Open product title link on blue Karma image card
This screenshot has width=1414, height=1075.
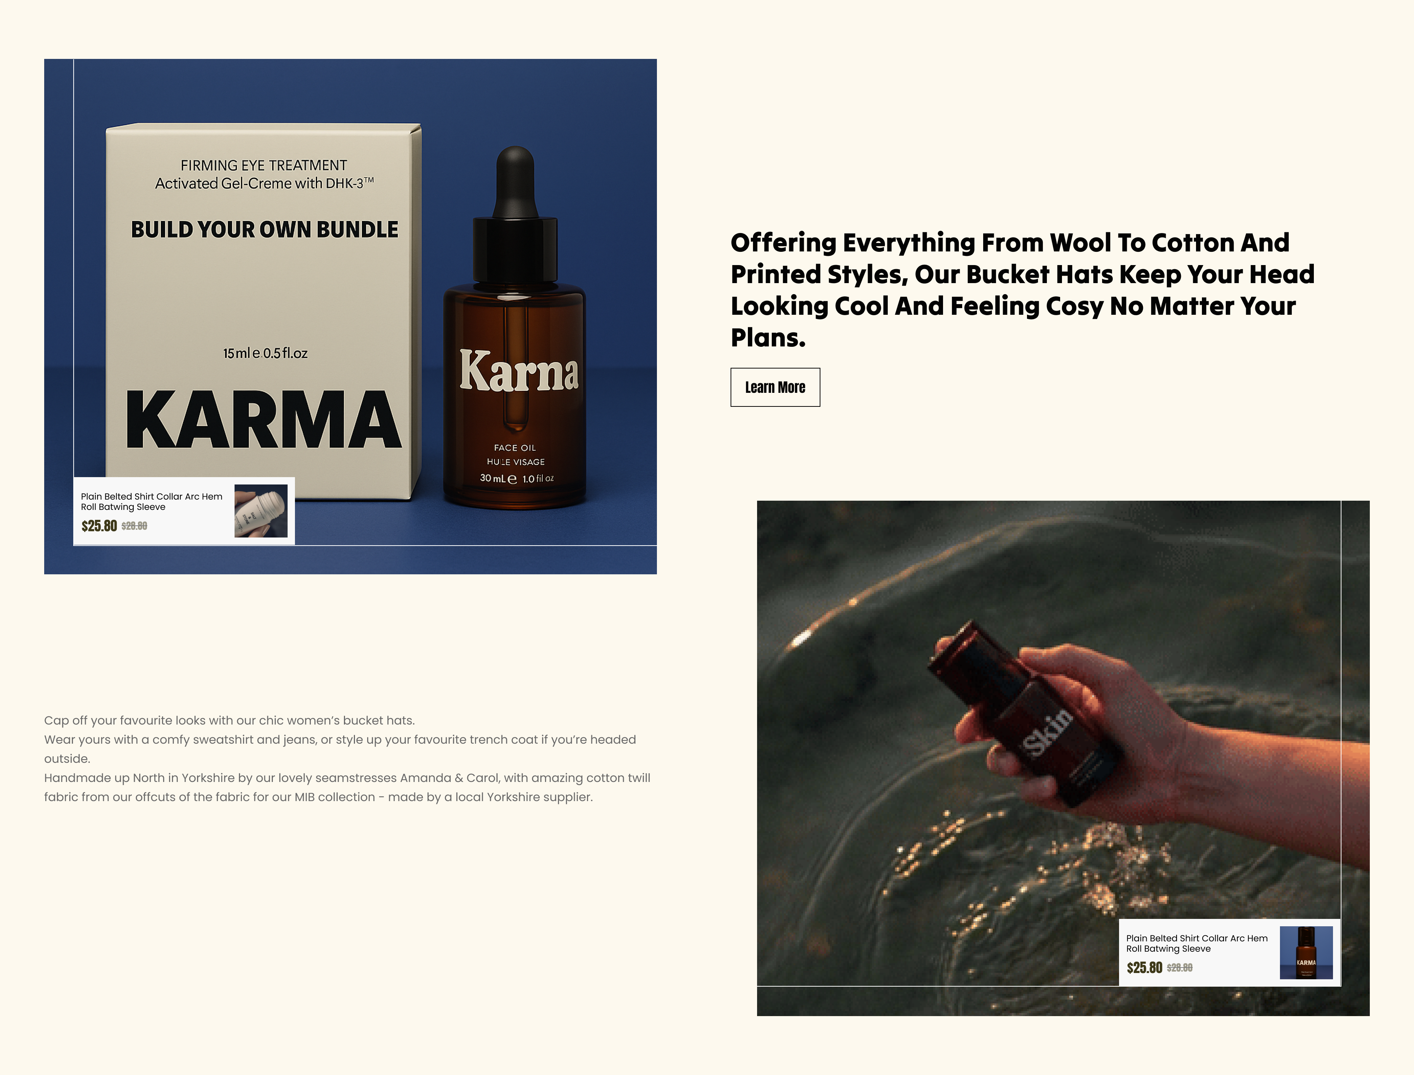pyautogui.click(x=152, y=502)
